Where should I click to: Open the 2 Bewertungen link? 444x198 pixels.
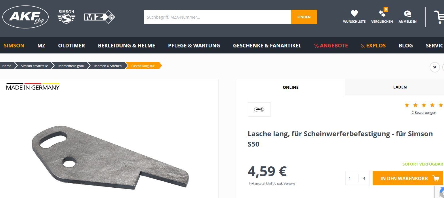pos(424,113)
